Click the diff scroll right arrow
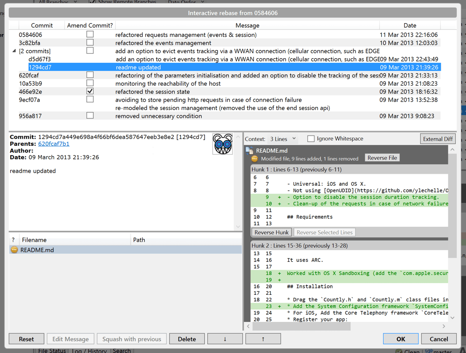466x353 pixels. [x=444, y=326]
